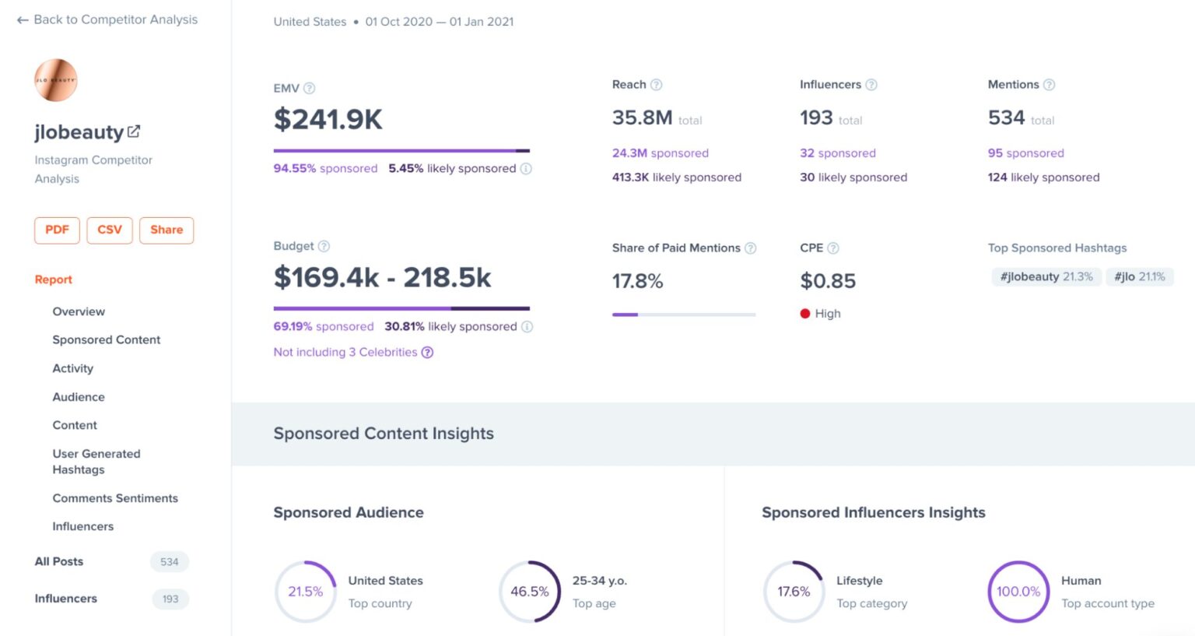
Task: Click the question mark after Not including 3 Celebrities
Action: [x=427, y=352]
